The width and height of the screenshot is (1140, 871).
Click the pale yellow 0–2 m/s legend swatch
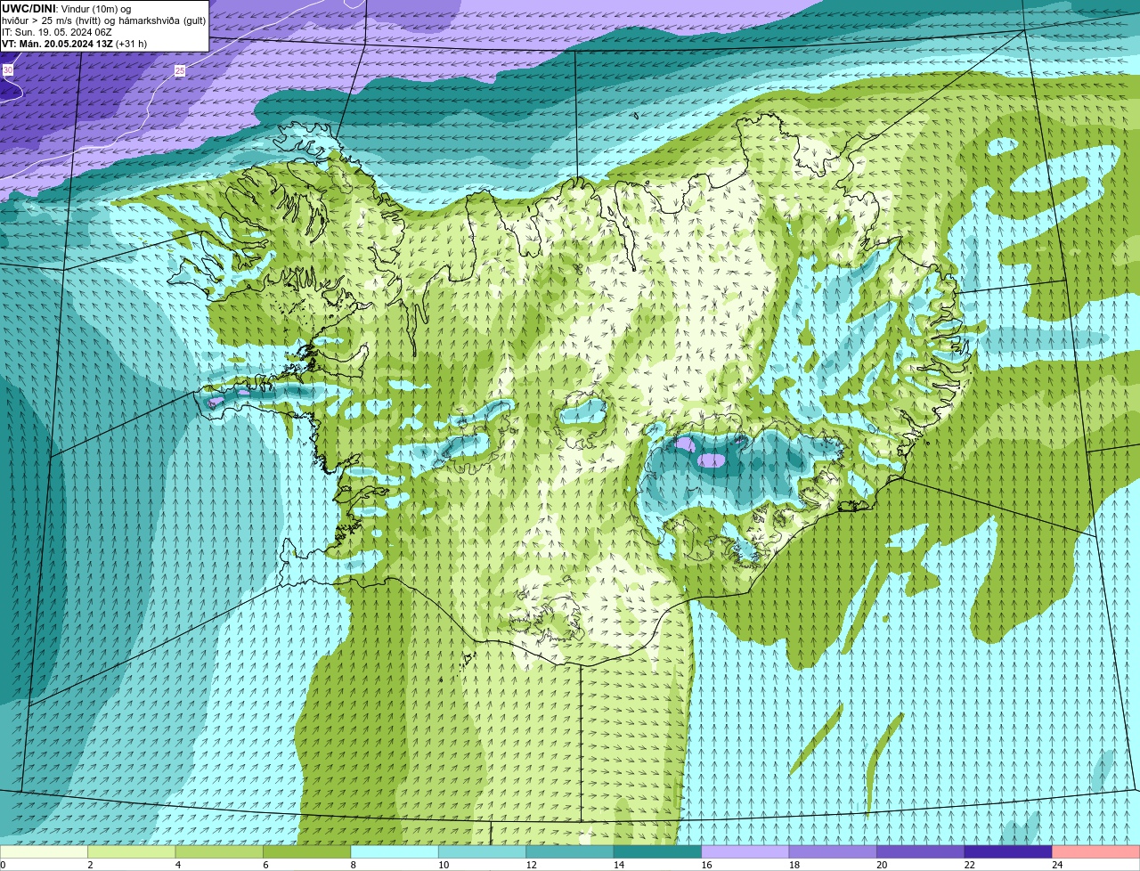click(x=45, y=852)
